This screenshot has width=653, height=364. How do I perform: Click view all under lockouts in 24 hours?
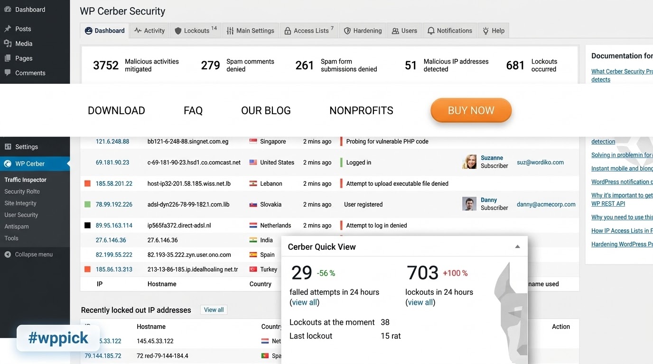click(x=420, y=302)
